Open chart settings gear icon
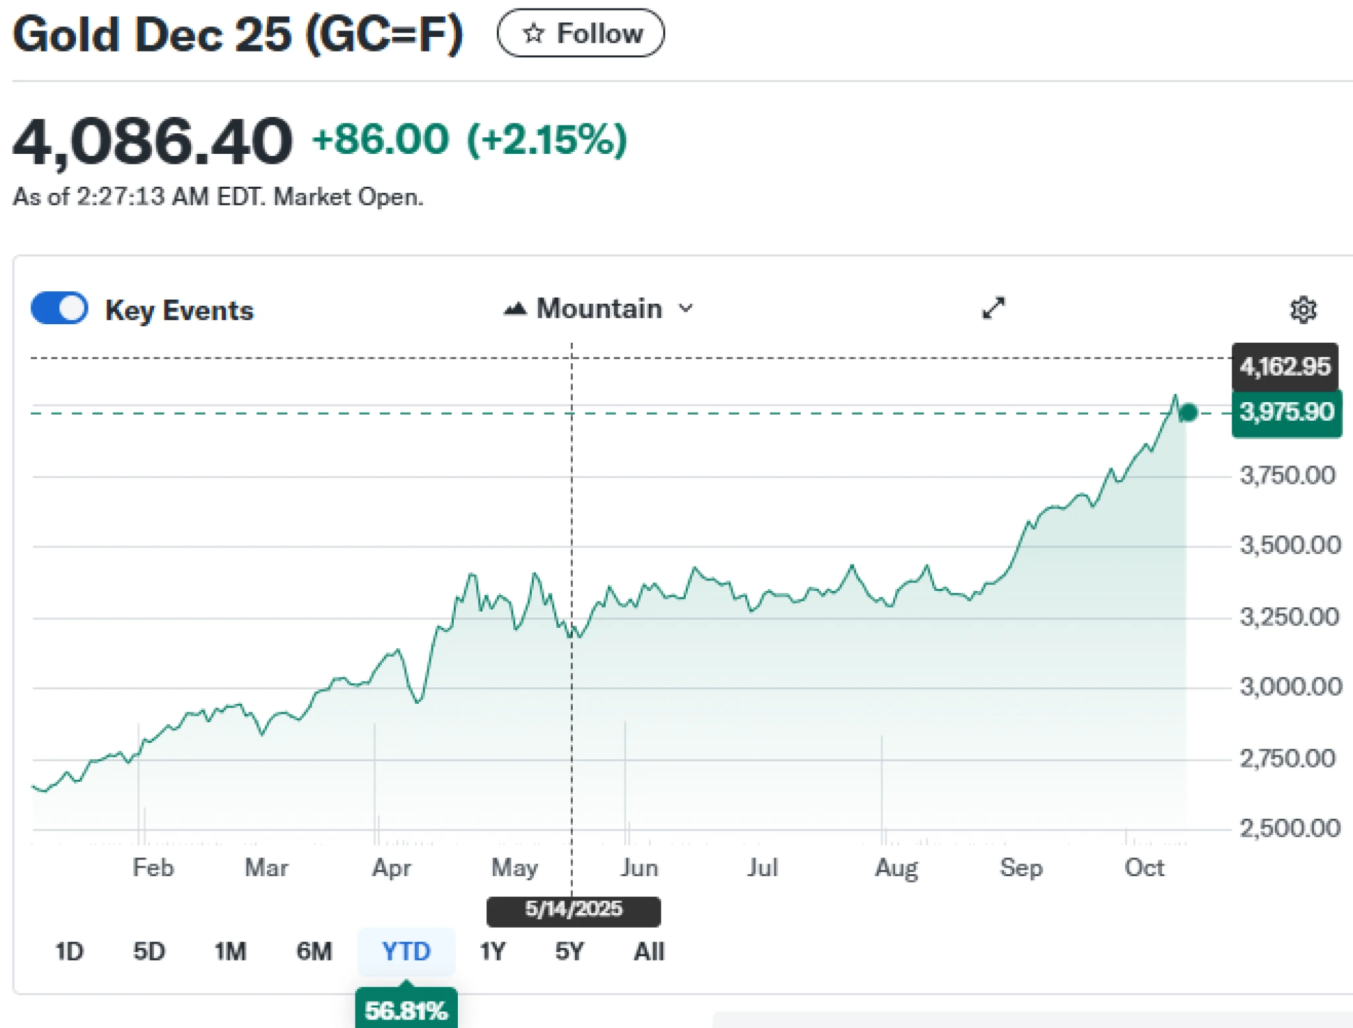 tap(1303, 310)
